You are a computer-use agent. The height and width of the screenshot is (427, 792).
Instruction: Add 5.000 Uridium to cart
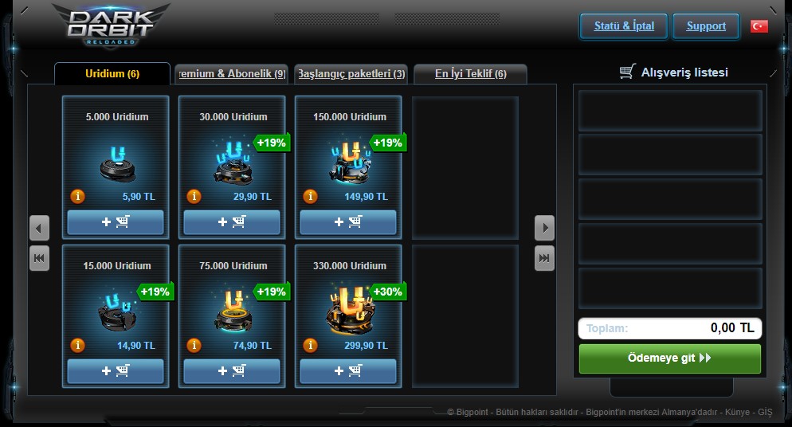click(116, 222)
